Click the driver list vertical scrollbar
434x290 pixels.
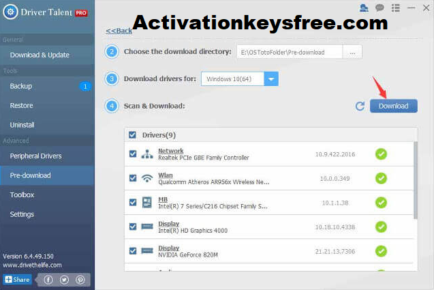(x=416, y=180)
